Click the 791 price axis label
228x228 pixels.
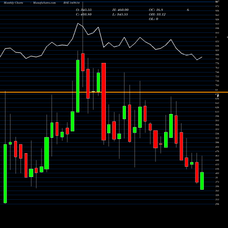pyautogui.click(x=217, y=59)
